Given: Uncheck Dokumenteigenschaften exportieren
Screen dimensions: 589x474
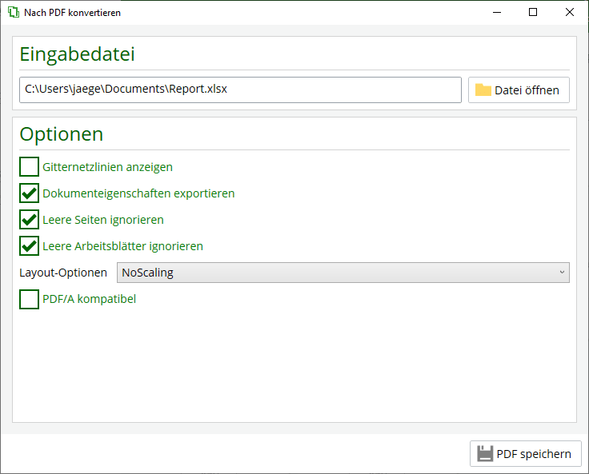Looking at the screenshot, I should coord(30,193).
